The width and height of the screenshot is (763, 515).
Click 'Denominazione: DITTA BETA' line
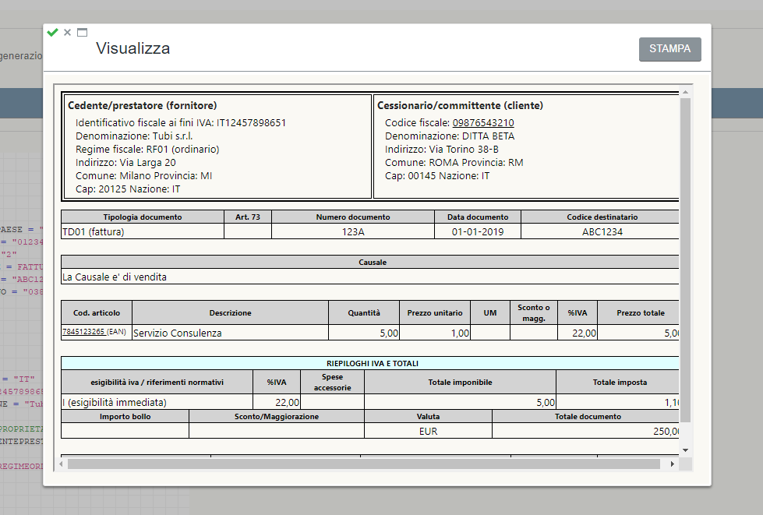coord(450,136)
